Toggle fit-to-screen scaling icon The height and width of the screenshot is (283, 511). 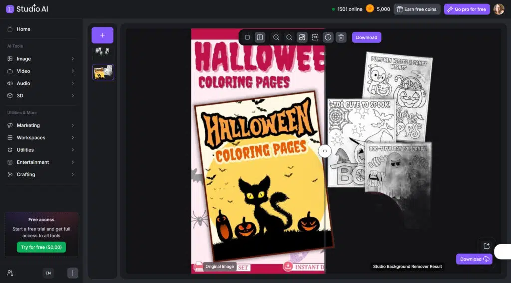tap(302, 37)
